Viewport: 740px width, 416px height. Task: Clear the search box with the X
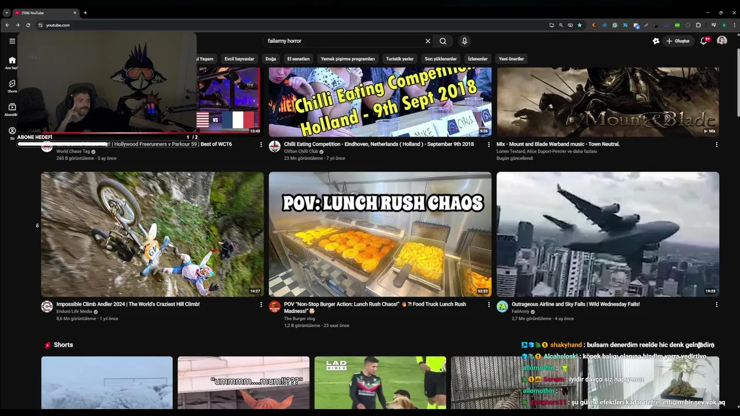[428, 41]
